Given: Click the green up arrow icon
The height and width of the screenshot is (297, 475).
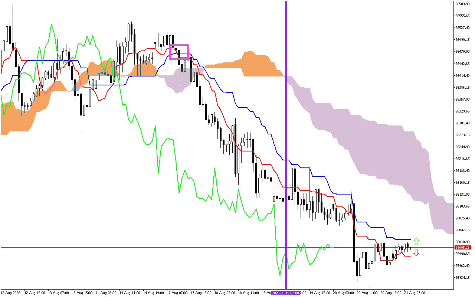Looking at the screenshot, I should (x=416, y=241).
